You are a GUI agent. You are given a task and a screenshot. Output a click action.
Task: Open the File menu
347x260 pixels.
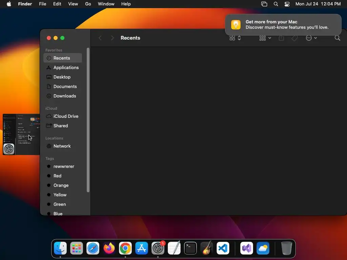[42, 4]
